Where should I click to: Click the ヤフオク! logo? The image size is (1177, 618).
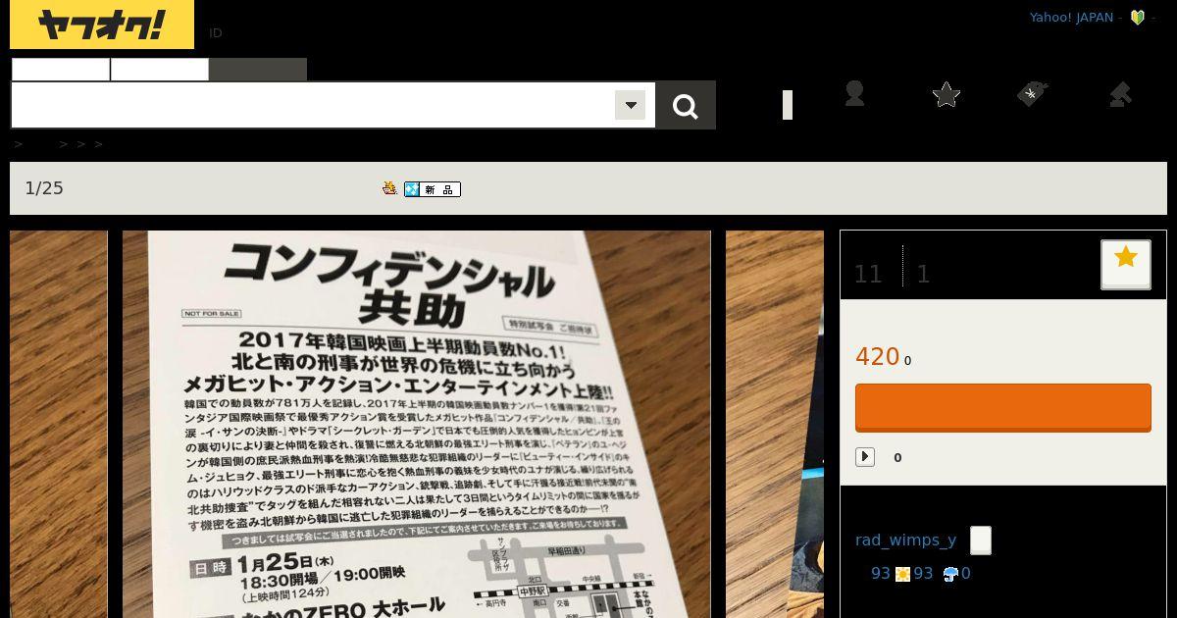102,25
